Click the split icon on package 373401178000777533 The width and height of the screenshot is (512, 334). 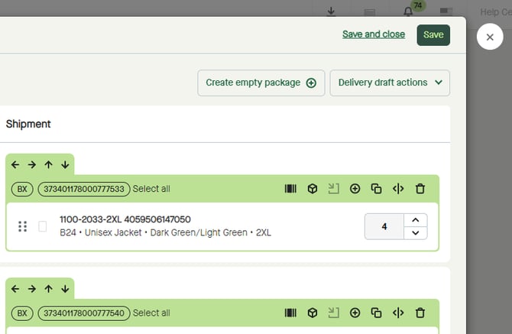tap(397, 189)
